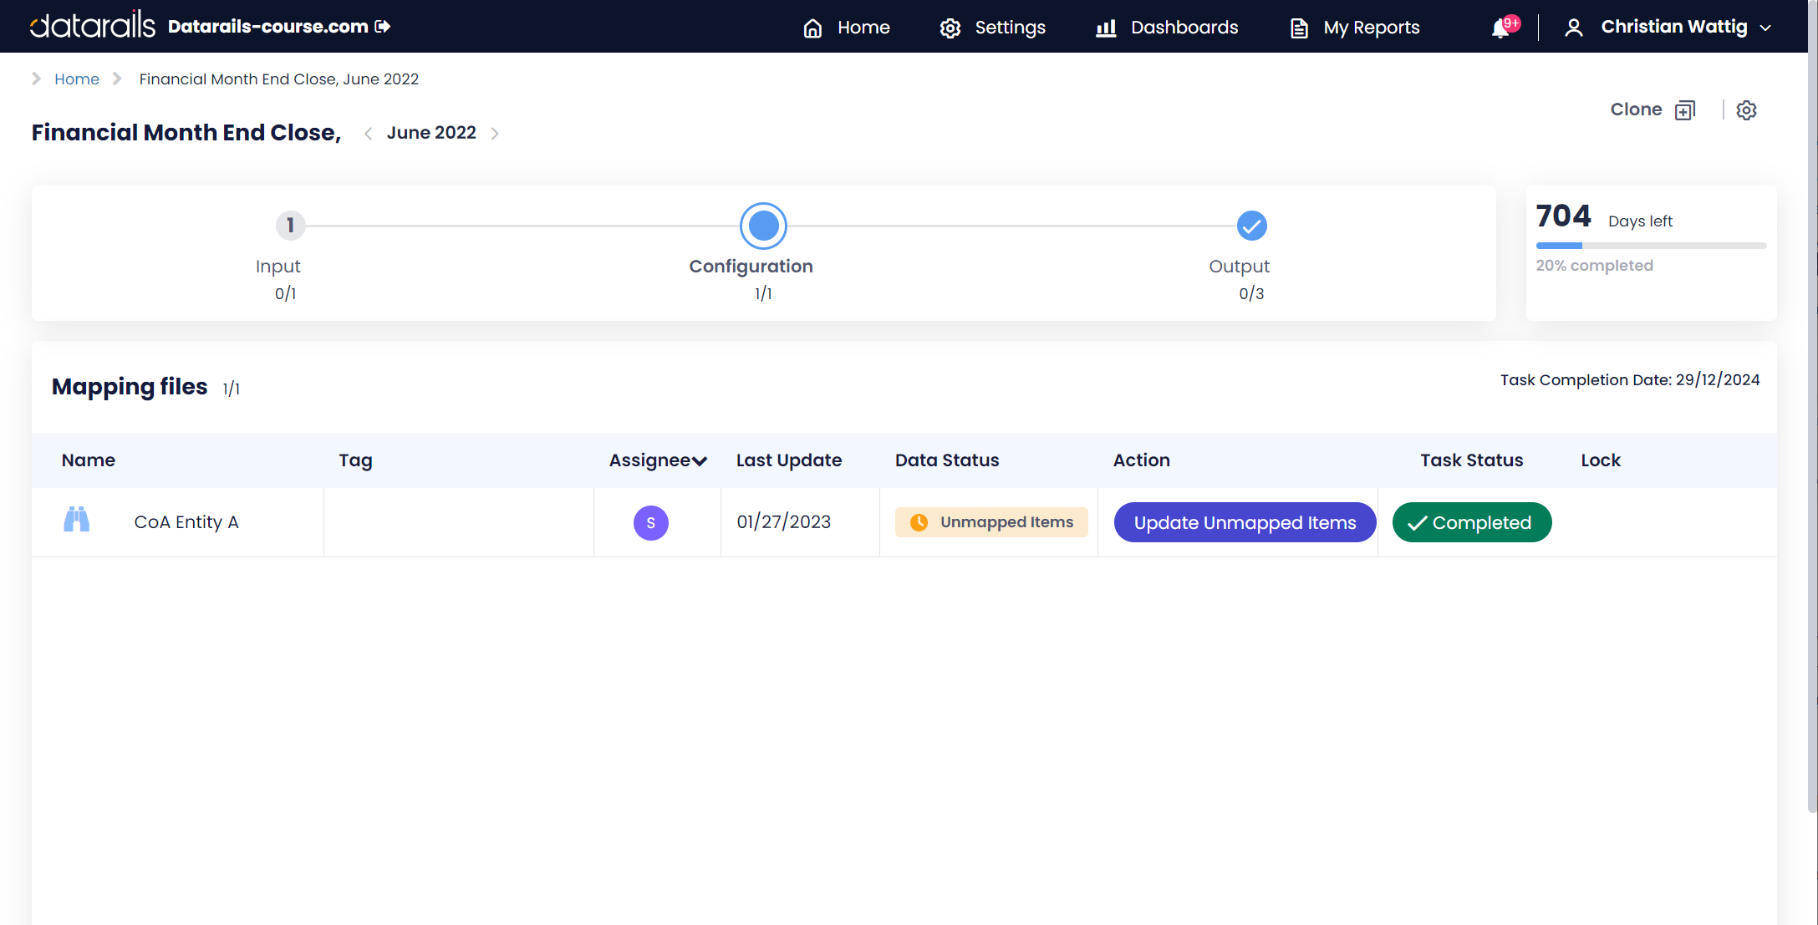The image size is (1818, 925).
Task: Click Task Completion Date: 29/12/2024 text
Action: pyautogui.click(x=1630, y=380)
